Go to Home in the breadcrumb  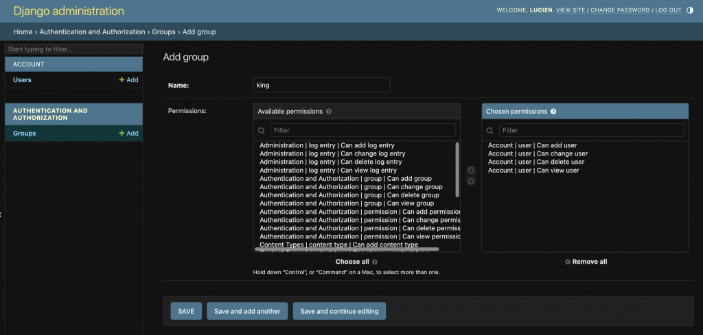click(23, 32)
